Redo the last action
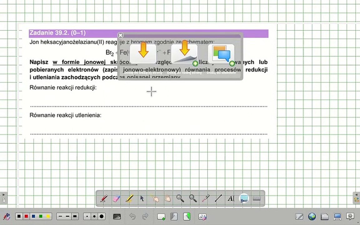 pos(145,217)
